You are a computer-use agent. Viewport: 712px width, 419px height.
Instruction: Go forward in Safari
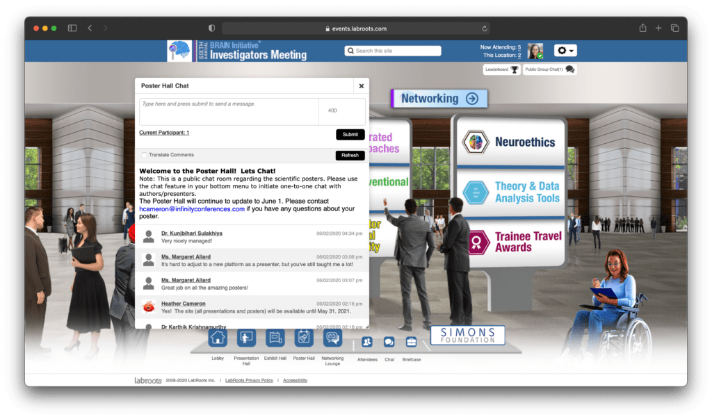point(106,28)
